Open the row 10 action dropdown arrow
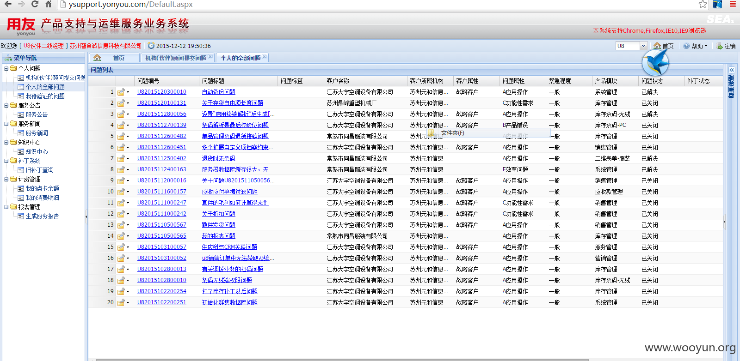Screen dimensions: 740x361 pos(128,192)
